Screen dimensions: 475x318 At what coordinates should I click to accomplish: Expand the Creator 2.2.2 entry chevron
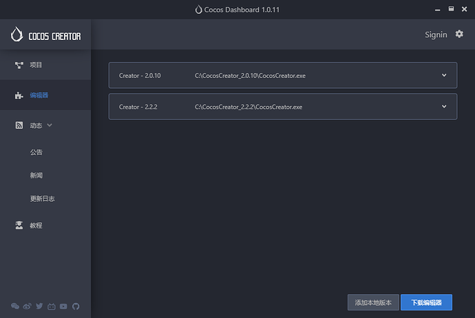[444, 107]
